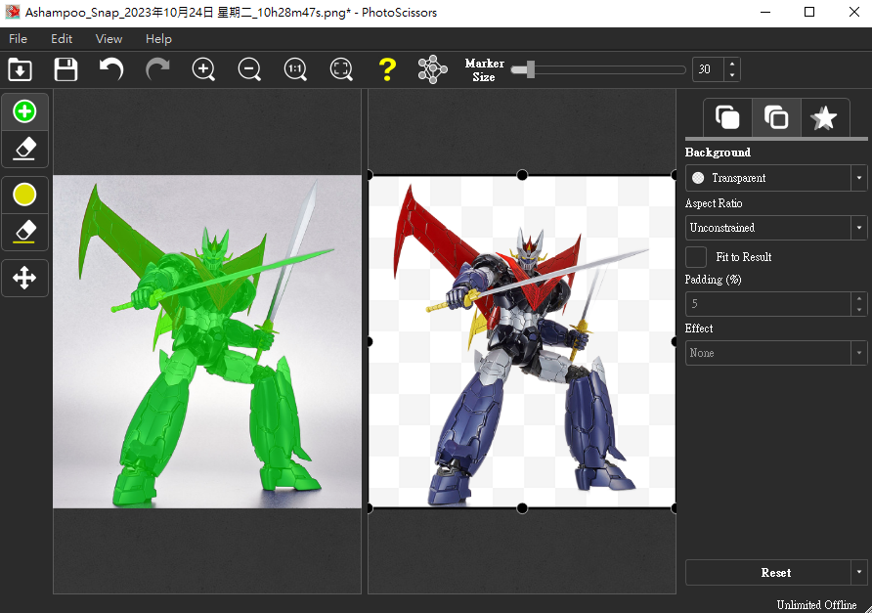Decrease marker size with down arrow

pyautogui.click(x=732, y=75)
